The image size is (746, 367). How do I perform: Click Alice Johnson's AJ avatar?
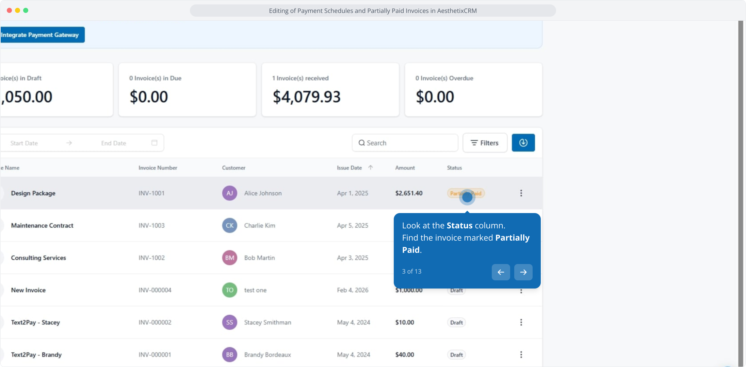click(229, 193)
